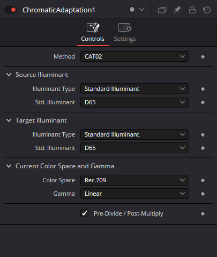The image size is (217, 257).
Task: Click the Color Space label
Action: point(58,180)
